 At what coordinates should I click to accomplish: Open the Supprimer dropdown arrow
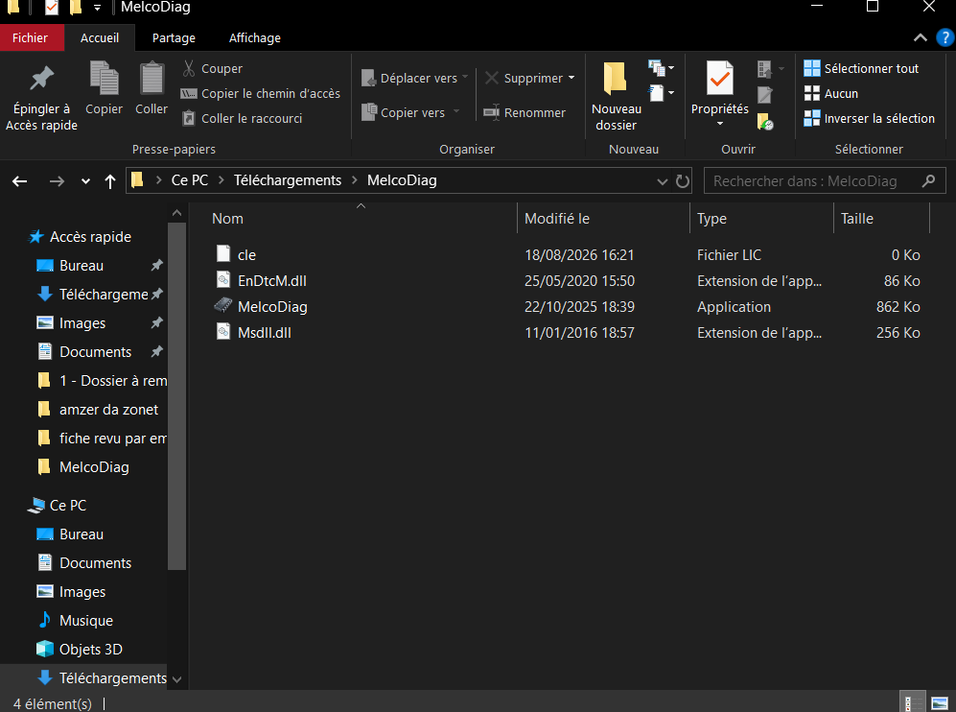(571, 78)
